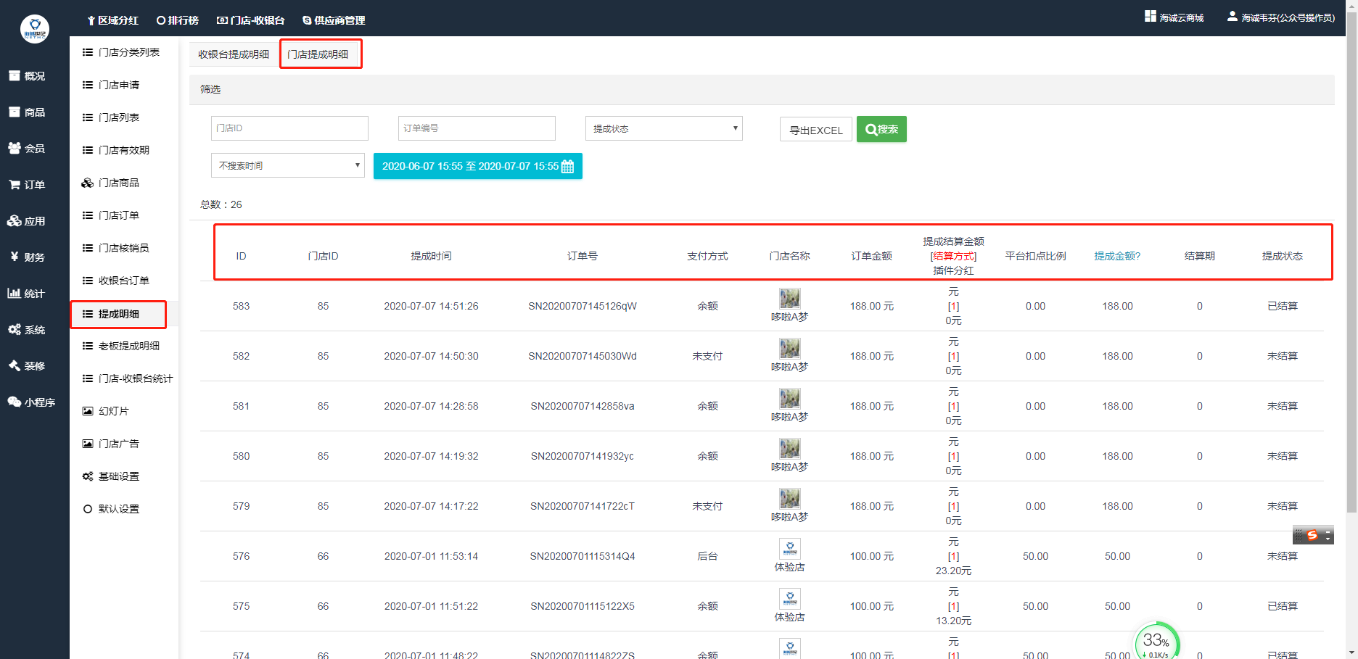Open 区域分红 in top navigation
1358x659 pixels.
[x=112, y=20]
